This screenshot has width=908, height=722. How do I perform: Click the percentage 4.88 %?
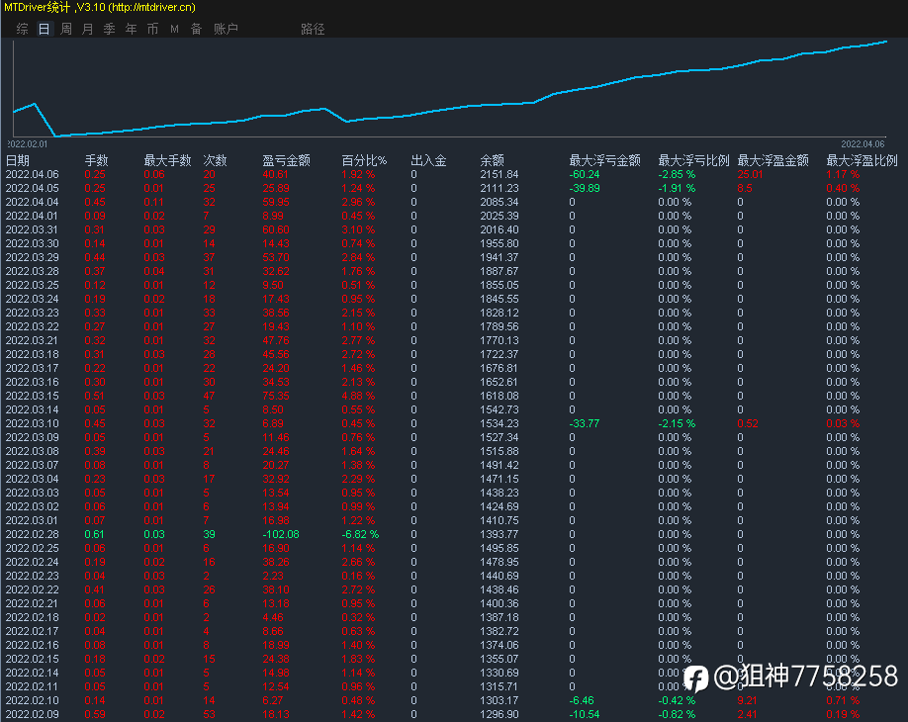(358, 396)
